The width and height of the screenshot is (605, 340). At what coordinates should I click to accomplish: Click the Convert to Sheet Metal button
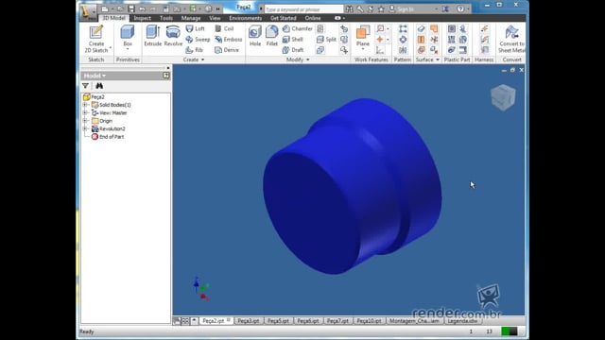click(x=511, y=39)
